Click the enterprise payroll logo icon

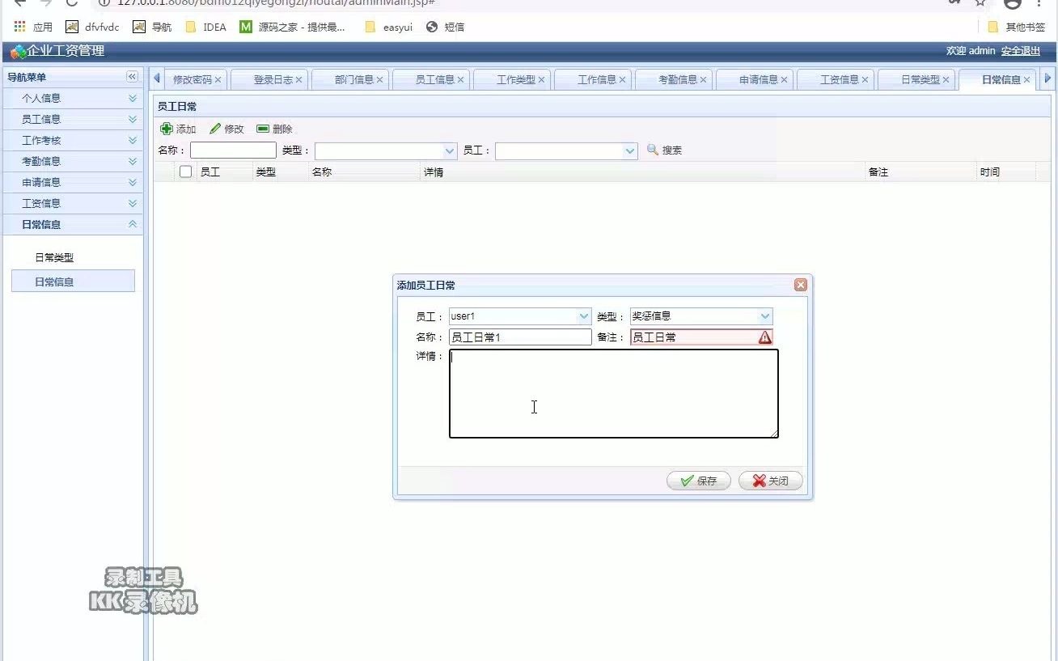[x=18, y=52]
